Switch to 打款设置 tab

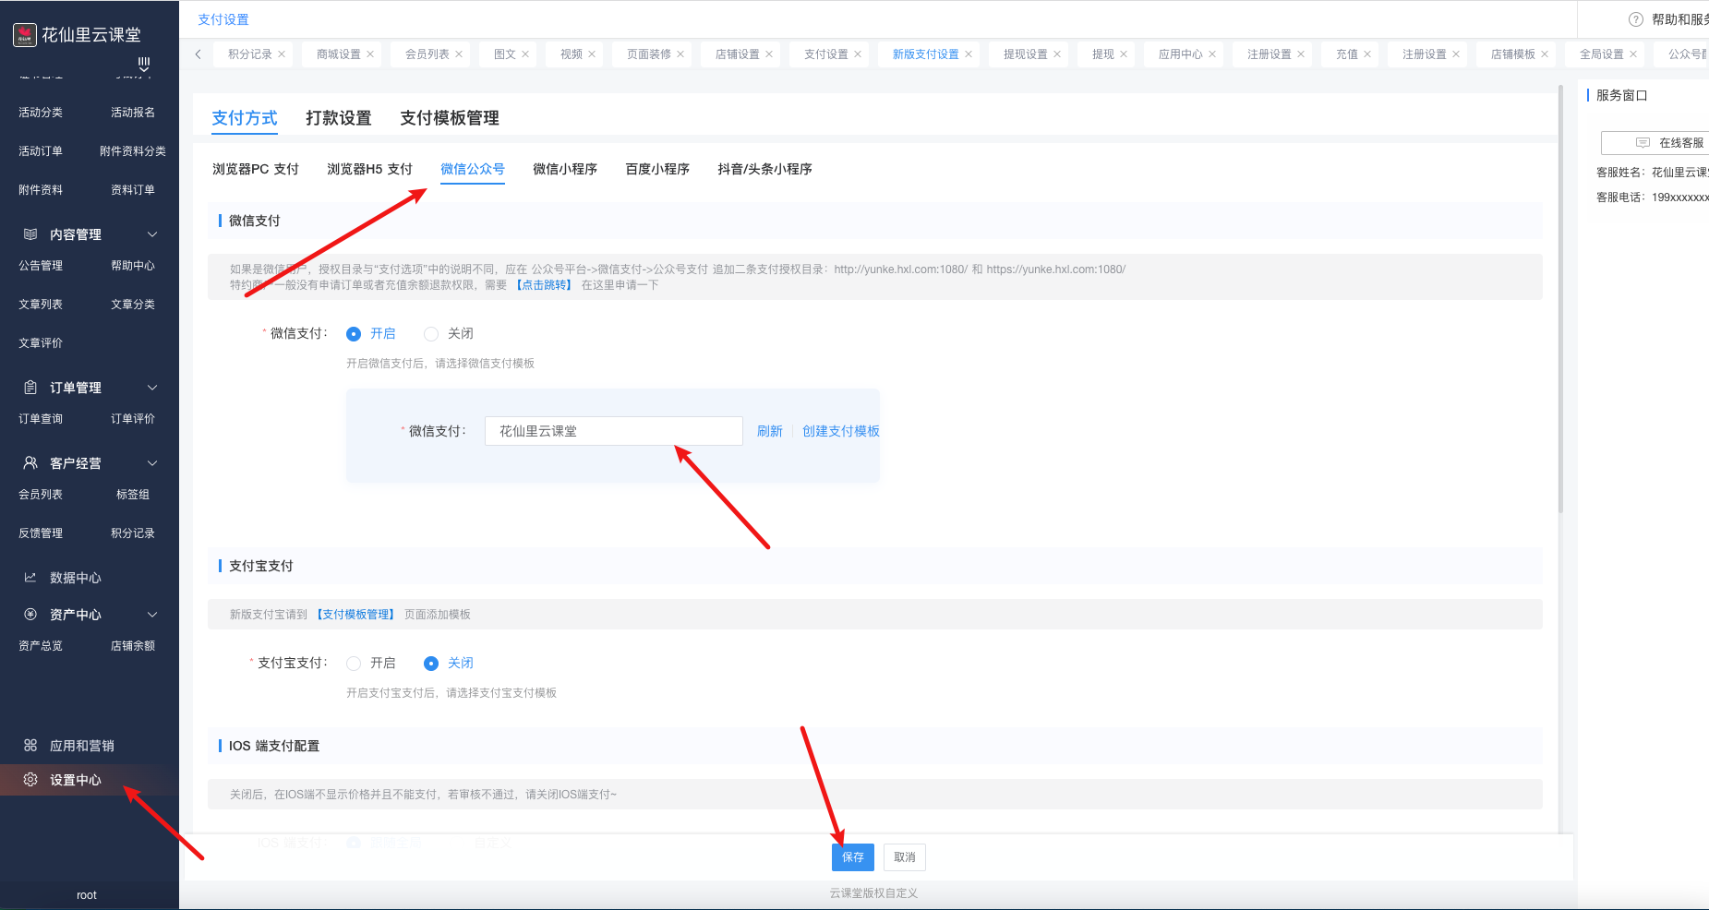click(x=339, y=118)
